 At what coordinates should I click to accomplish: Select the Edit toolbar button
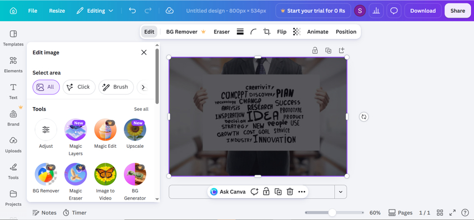[149, 32]
